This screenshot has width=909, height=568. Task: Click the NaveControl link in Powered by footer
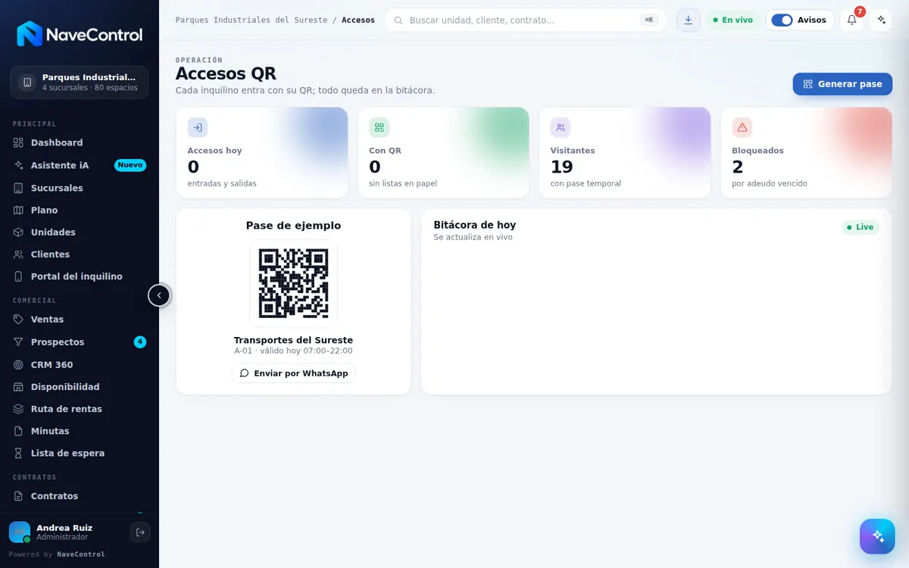(81, 554)
